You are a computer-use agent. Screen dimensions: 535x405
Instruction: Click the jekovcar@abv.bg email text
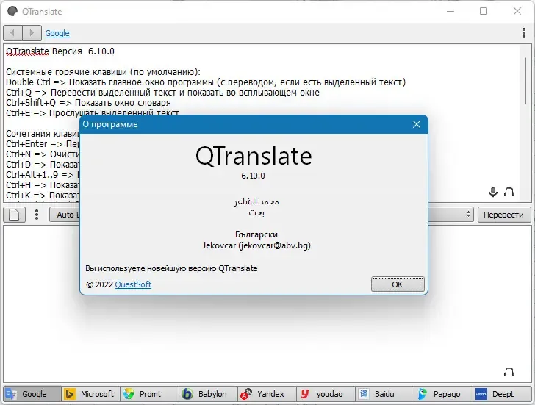[274, 245]
